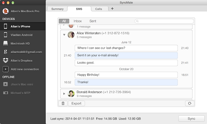The image size is (207, 124).
Task: Show All messages filter
Action: point(64,21)
